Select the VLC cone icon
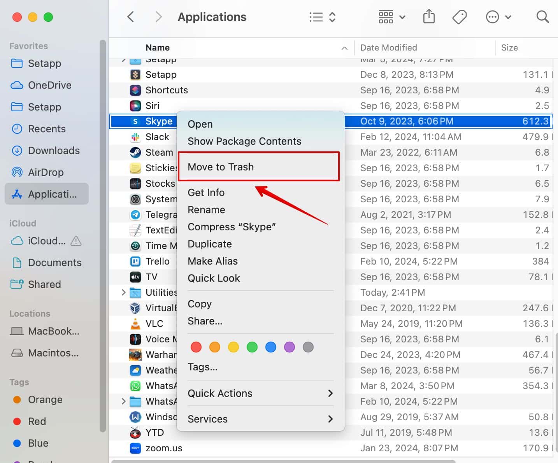This screenshot has height=463, width=558. (135, 324)
